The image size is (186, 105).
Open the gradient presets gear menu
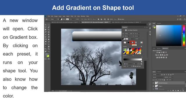[141, 47]
